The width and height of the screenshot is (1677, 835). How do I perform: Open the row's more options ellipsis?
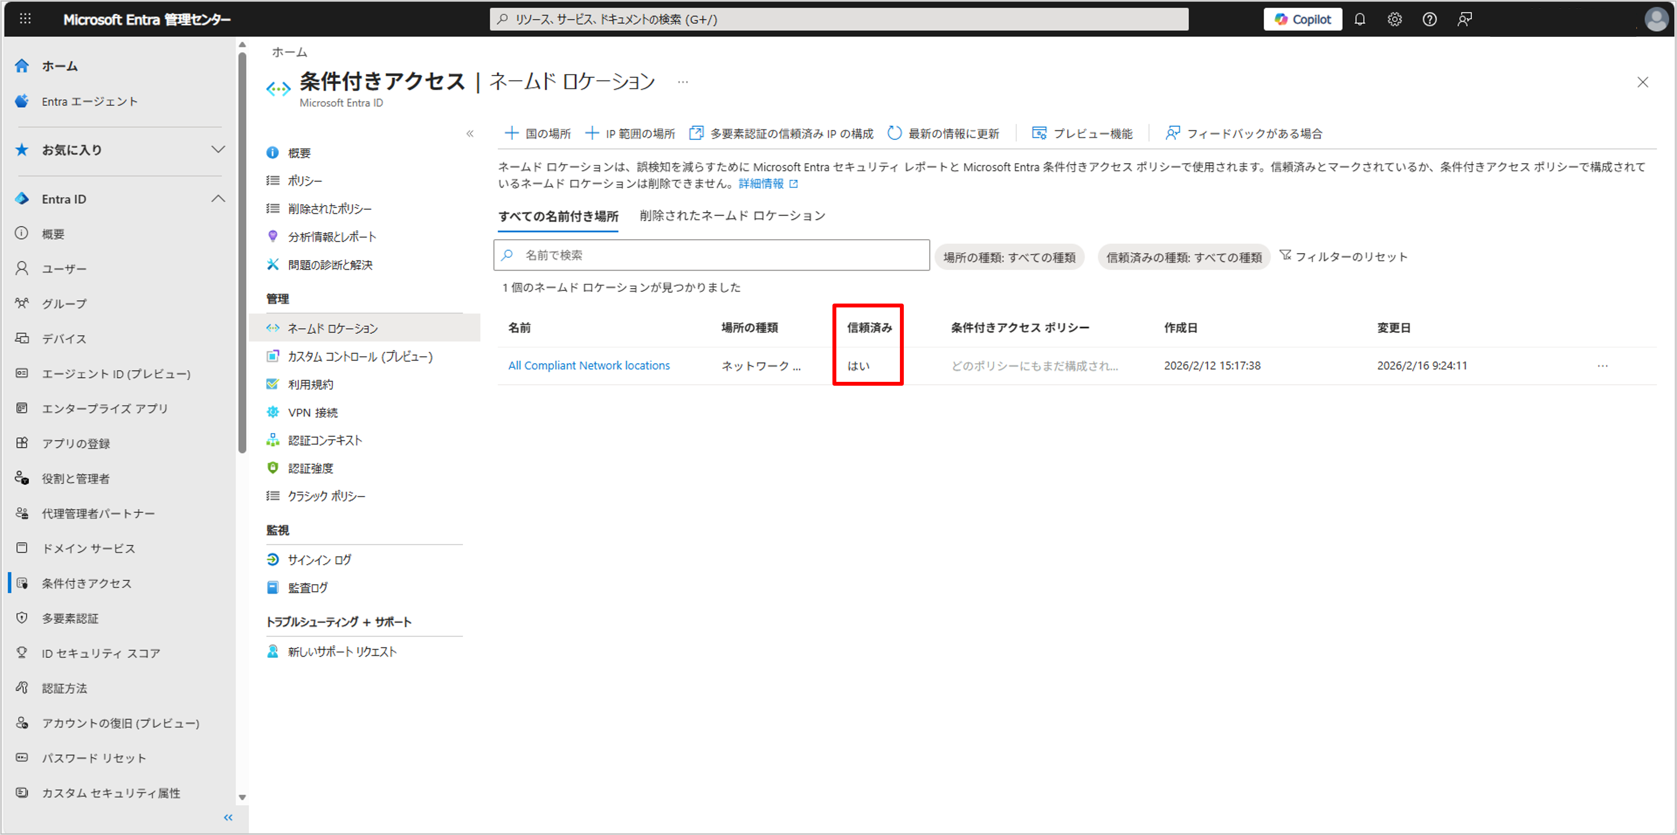tap(1602, 366)
